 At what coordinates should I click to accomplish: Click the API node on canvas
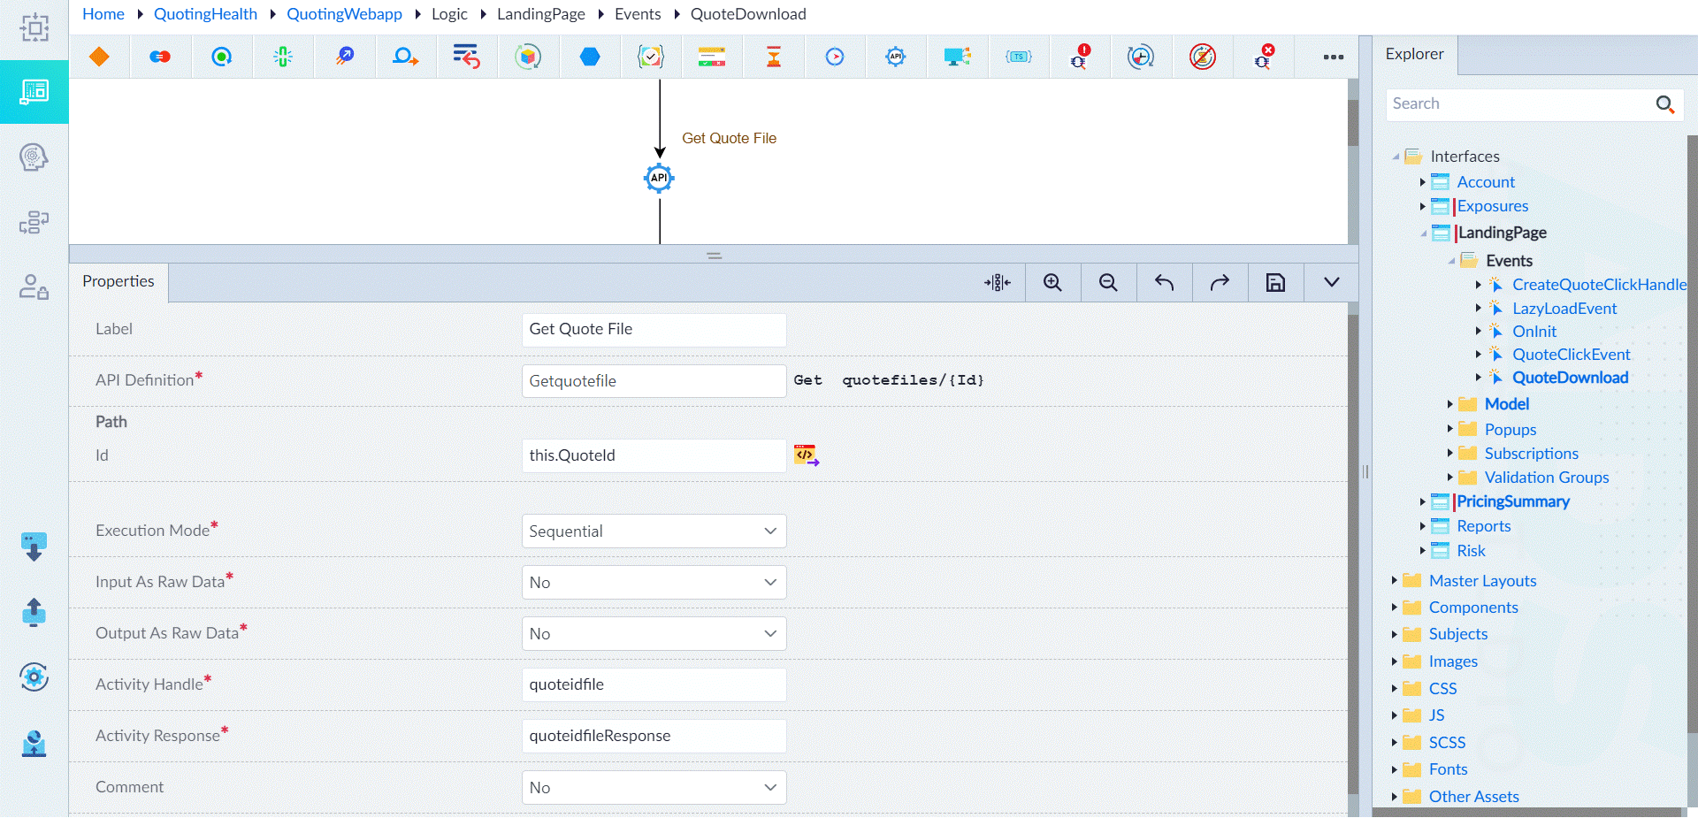[659, 178]
